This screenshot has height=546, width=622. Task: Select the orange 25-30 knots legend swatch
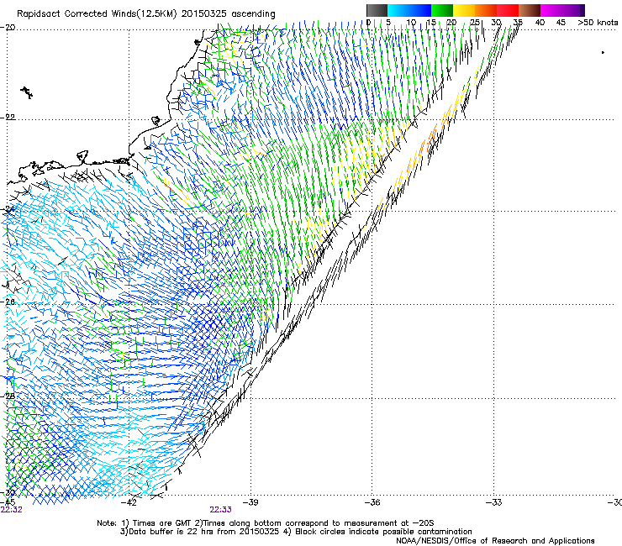click(x=486, y=10)
